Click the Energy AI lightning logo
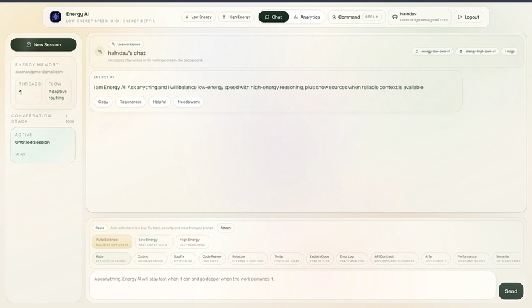Image resolution: width=532 pixels, height=308 pixels. 55,17
